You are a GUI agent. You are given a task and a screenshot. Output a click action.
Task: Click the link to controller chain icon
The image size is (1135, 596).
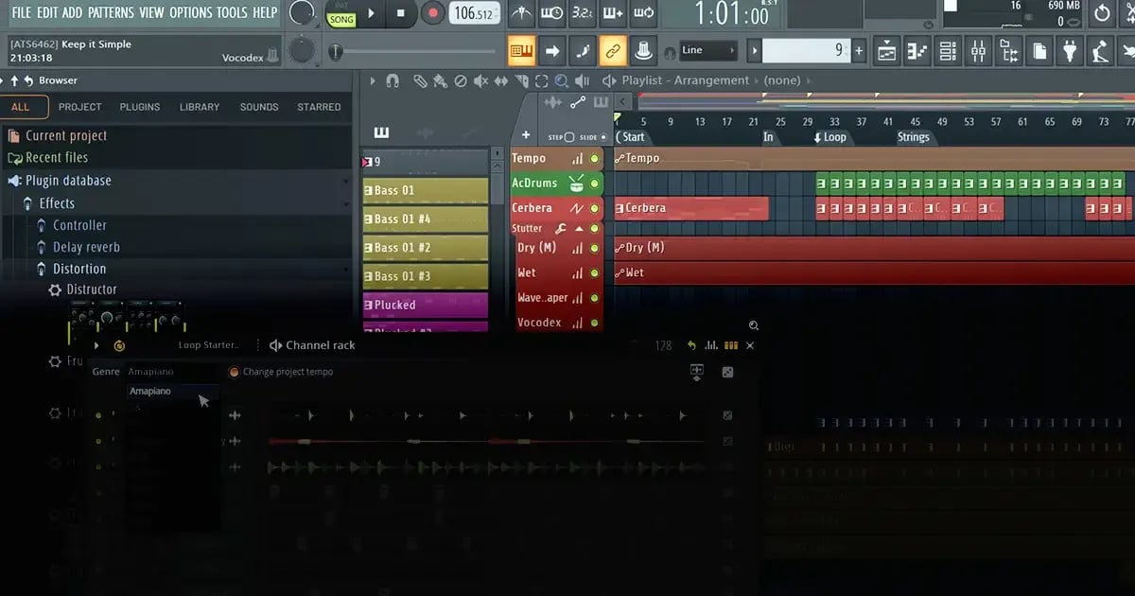click(613, 50)
